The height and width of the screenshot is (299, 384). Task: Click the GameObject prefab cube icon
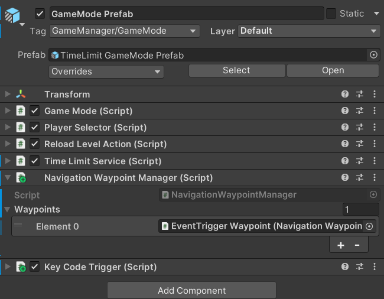(12, 15)
